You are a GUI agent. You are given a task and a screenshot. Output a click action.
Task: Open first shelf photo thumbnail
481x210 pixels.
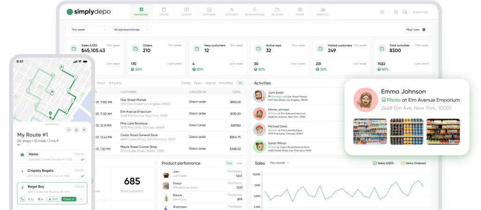pos(369,131)
